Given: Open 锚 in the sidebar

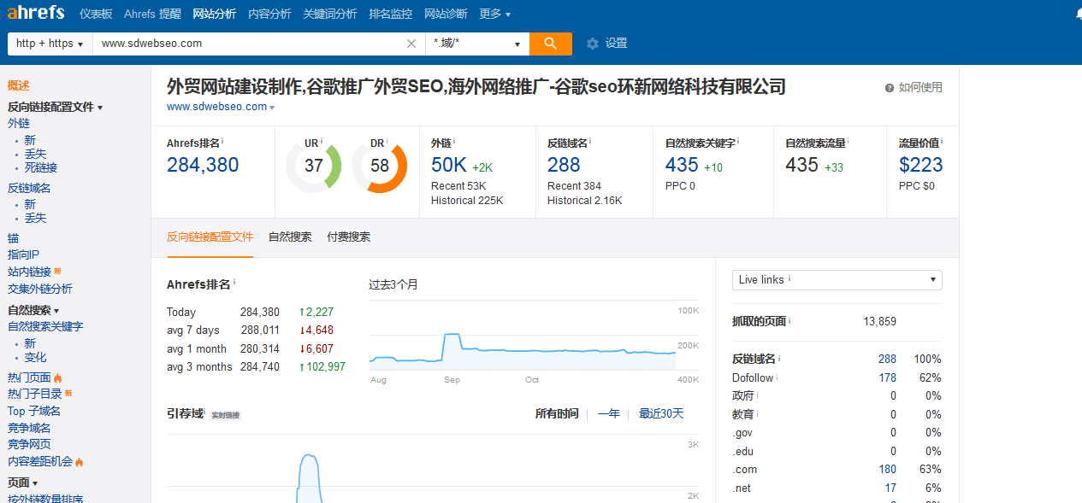Looking at the screenshot, I should 13,238.
